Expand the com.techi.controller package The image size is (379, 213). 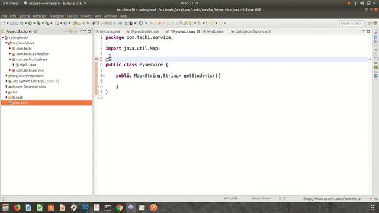(10, 54)
